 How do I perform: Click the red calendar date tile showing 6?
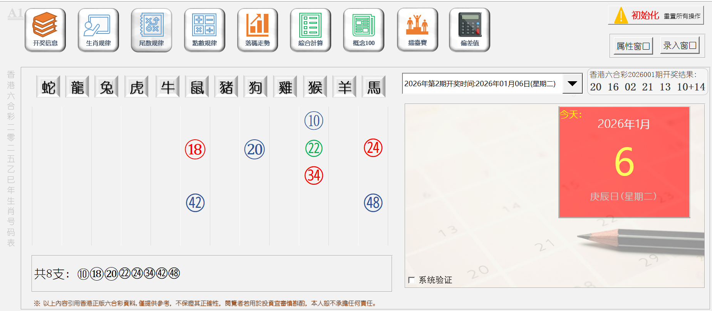[x=624, y=162]
